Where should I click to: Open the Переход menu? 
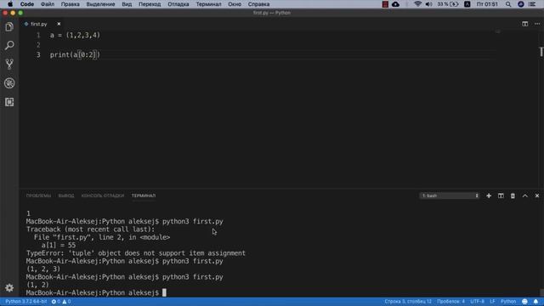click(x=150, y=4)
